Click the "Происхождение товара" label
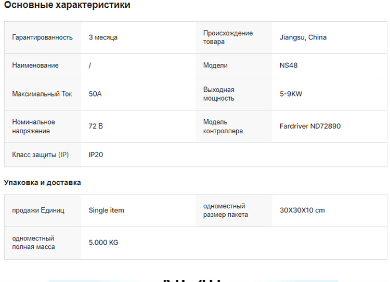 (x=228, y=37)
